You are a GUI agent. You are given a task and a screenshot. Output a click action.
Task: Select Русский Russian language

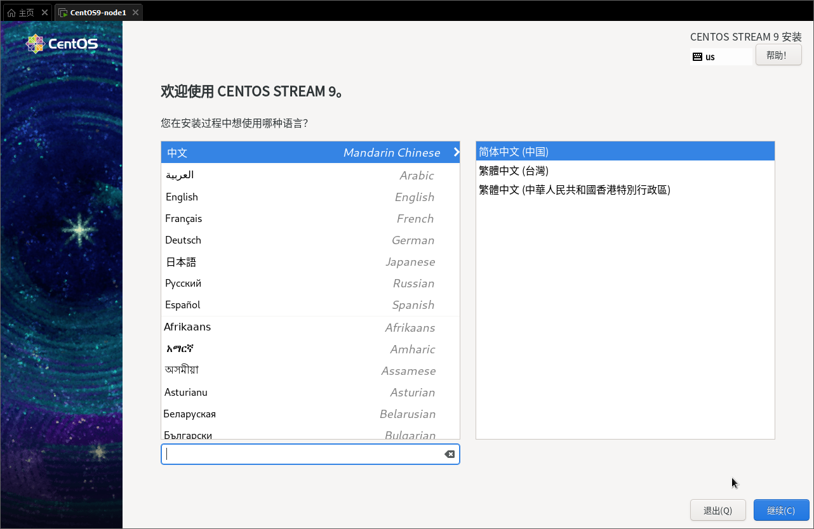click(x=310, y=283)
